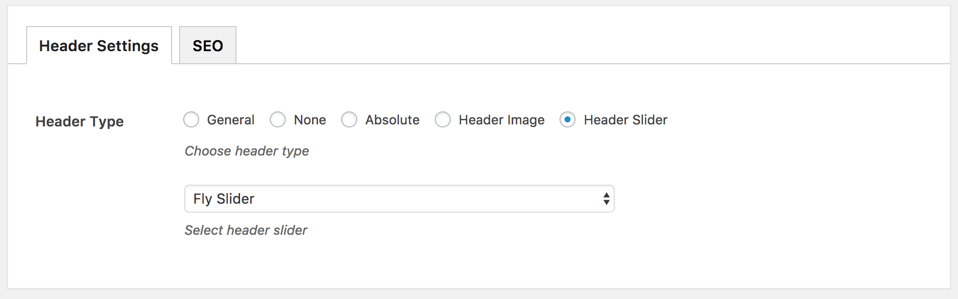Open the Header Settings tab
Image resolution: width=958 pixels, height=299 pixels.
(99, 46)
